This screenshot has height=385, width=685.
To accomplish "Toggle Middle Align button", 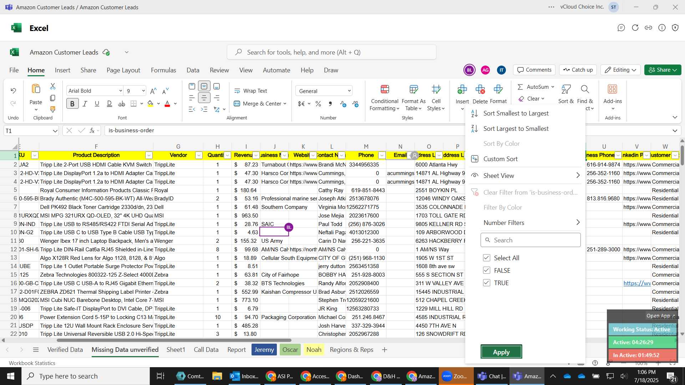I will [x=204, y=86].
